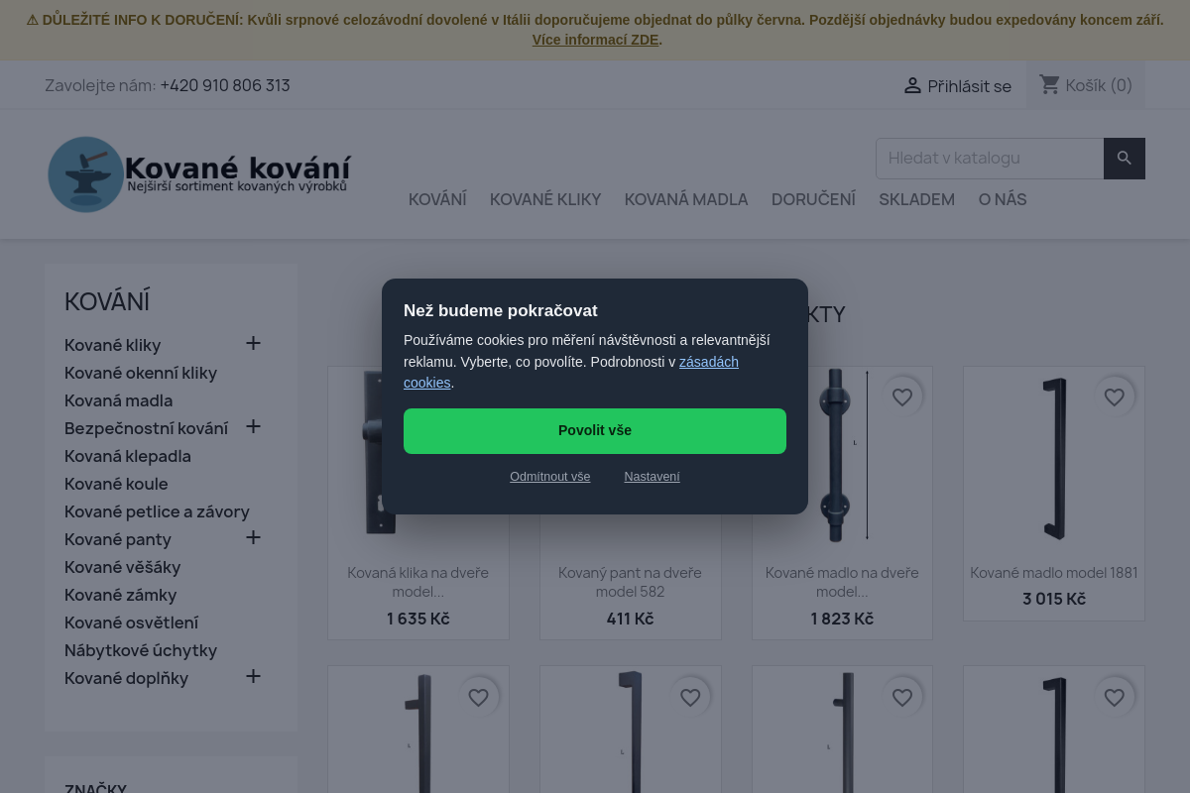Screen dimensions: 1190x793
Task: Expand Kované kliky subcategories
Action: point(253,343)
